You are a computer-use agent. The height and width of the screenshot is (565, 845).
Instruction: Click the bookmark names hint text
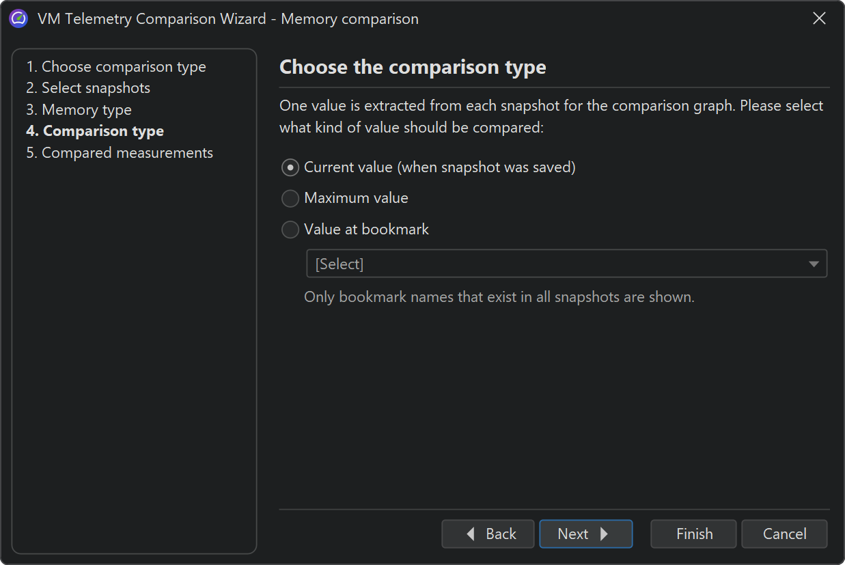tap(499, 297)
